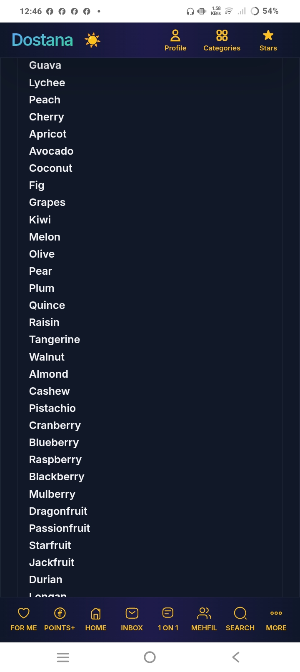Tap the Dragonfruit text item

tap(58, 511)
